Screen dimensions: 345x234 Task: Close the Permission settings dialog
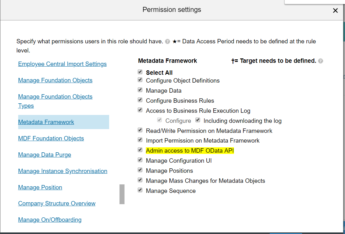[x=335, y=10]
